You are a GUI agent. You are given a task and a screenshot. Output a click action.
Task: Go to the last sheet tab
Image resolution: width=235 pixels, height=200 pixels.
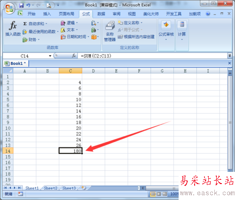(x=20, y=188)
